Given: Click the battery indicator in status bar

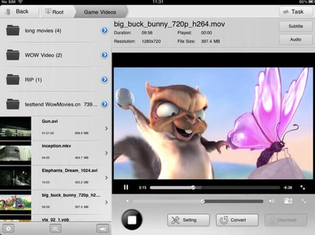Looking at the screenshot, I should (x=311, y=2).
